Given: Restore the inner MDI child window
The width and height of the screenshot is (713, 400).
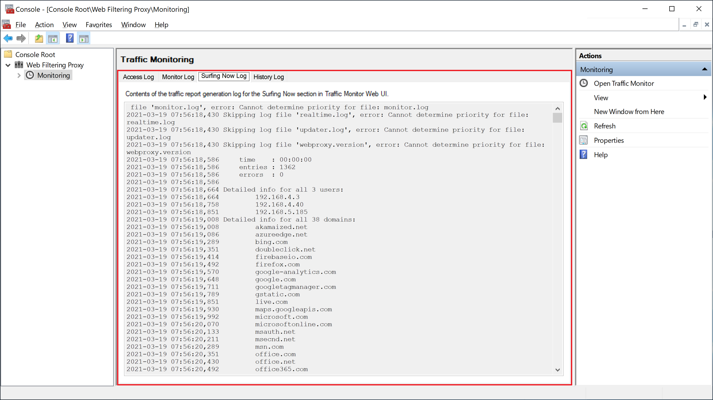Looking at the screenshot, I should point(696,25).
